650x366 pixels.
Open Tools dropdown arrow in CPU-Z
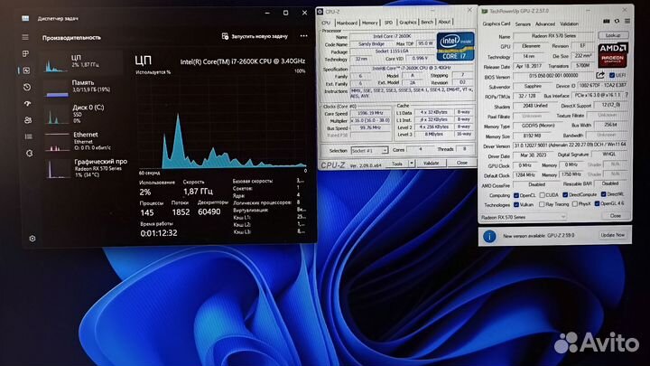click(412, 163)
